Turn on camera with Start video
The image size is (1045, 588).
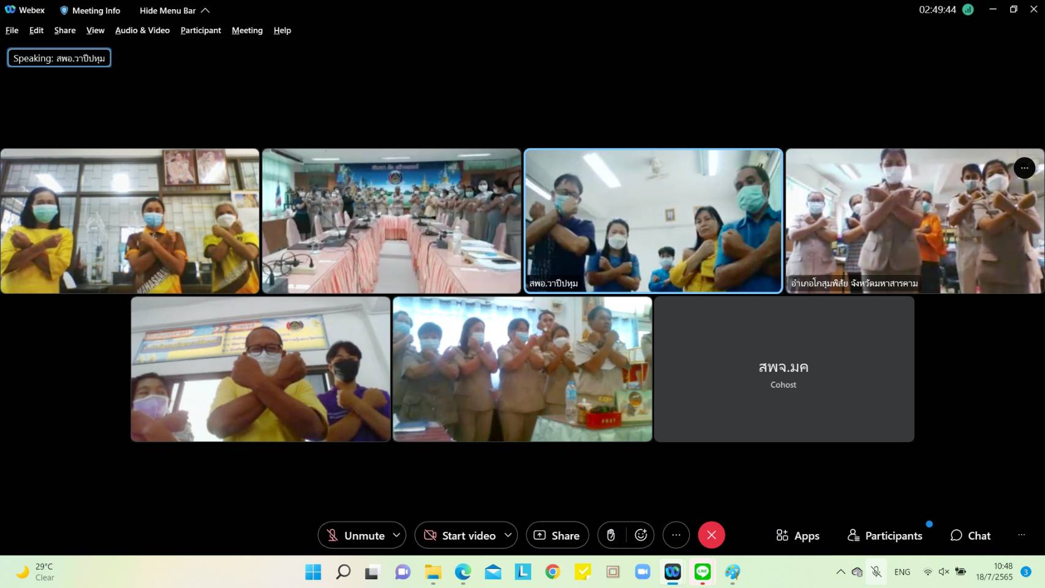pyautogui.click(x=461, y=535)
